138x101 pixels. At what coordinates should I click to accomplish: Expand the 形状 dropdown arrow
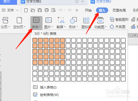(77, 27)
